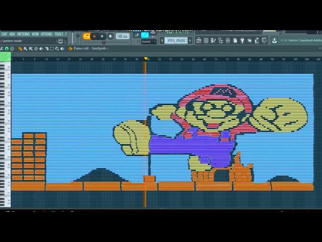Viewport: 322px width, 242px height.
Task: Select the Mute tool speaker icon
Action: tap(41, 48)
